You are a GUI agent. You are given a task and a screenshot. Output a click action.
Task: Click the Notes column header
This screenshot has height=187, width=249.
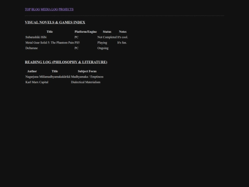[123, 32]
